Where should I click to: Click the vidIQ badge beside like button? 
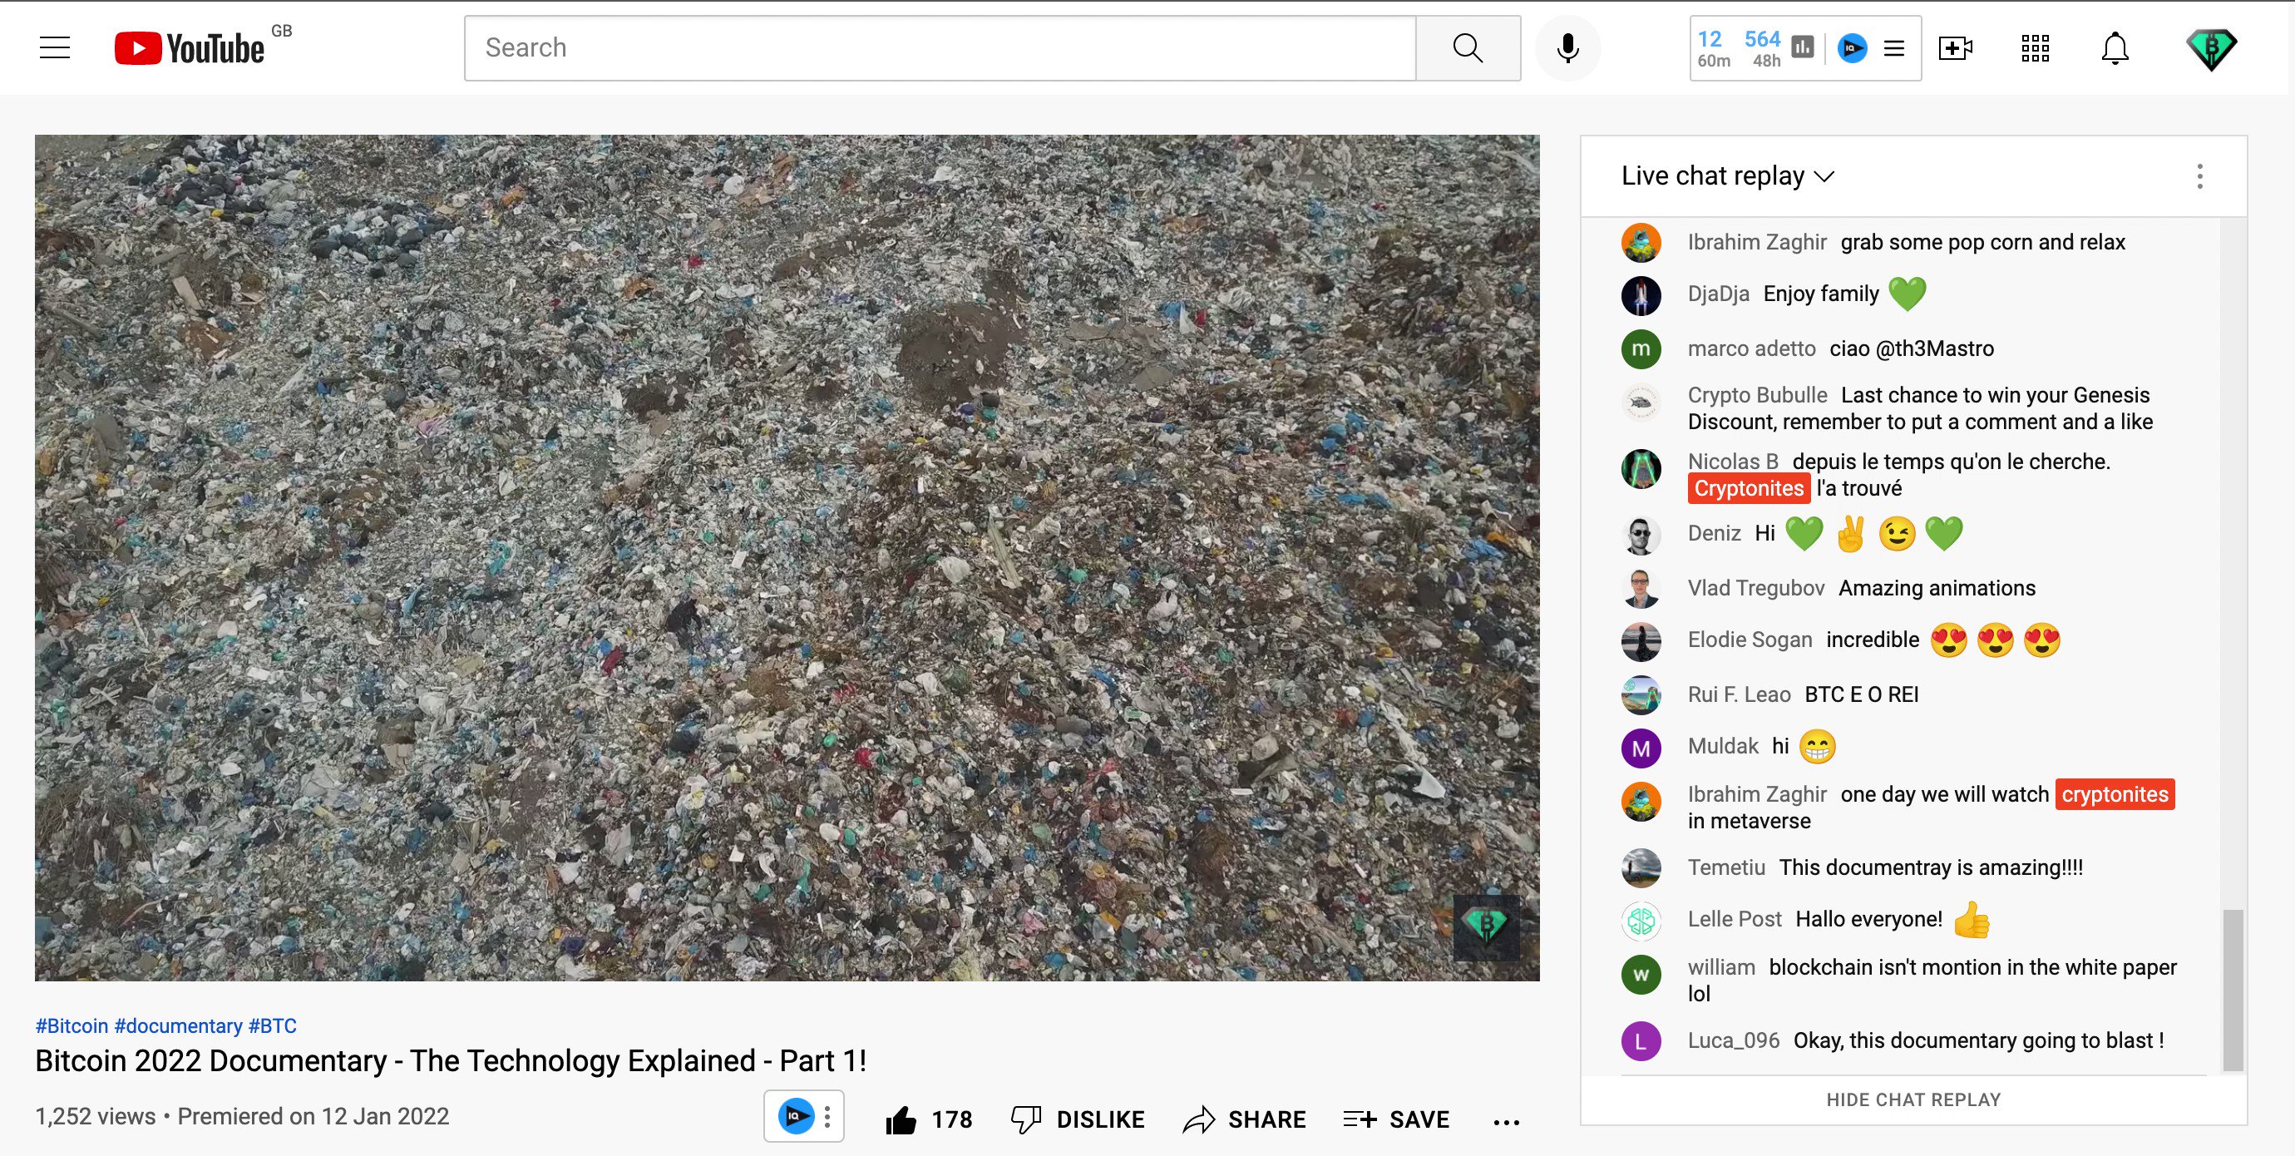point(796,1116)
